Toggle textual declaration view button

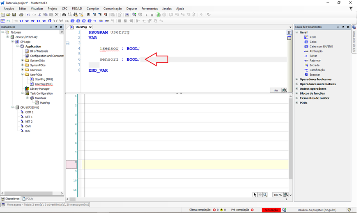[x=289, y=32]
